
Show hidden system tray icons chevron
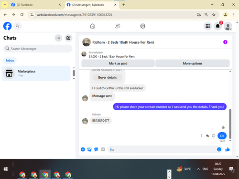click(x=198, y=169)
